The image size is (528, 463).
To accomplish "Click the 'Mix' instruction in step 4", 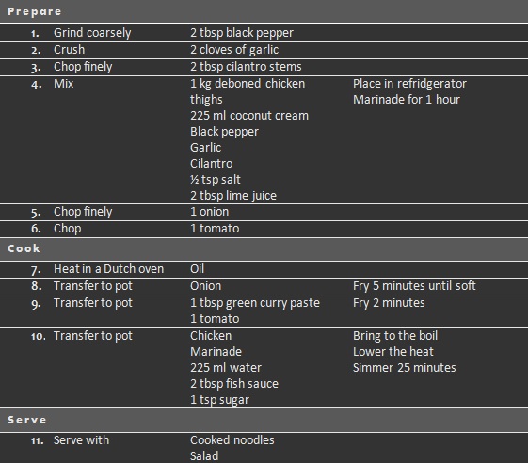I will pyautogui.click(x=64, y=84).
